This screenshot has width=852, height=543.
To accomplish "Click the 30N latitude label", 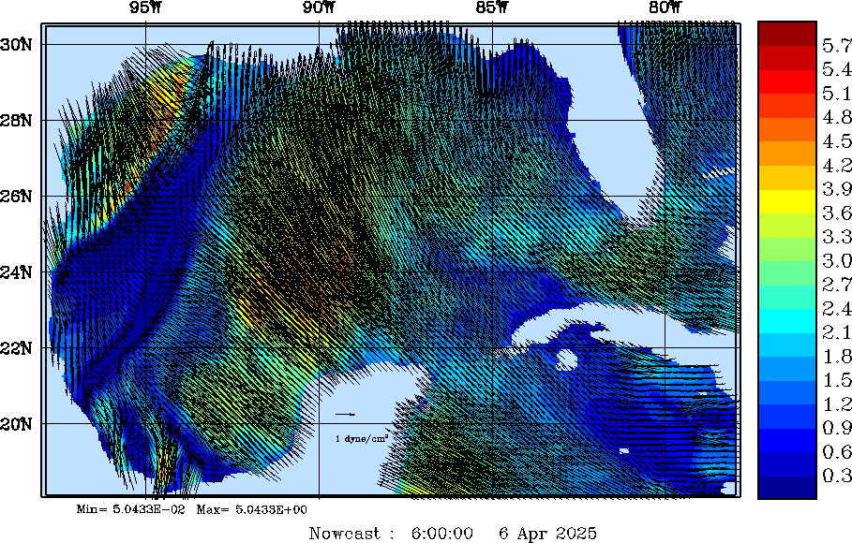I will coord(16,45).
